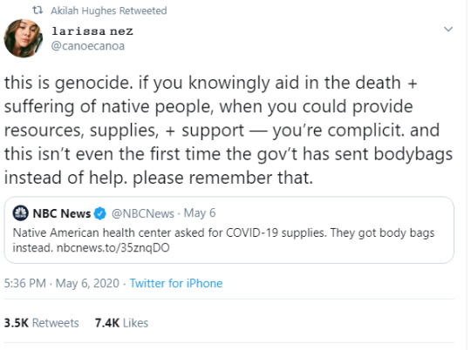Open the Akilah Hughes Retweeted link
This screenshot has width=471, height=350.
tap(109, 10)
